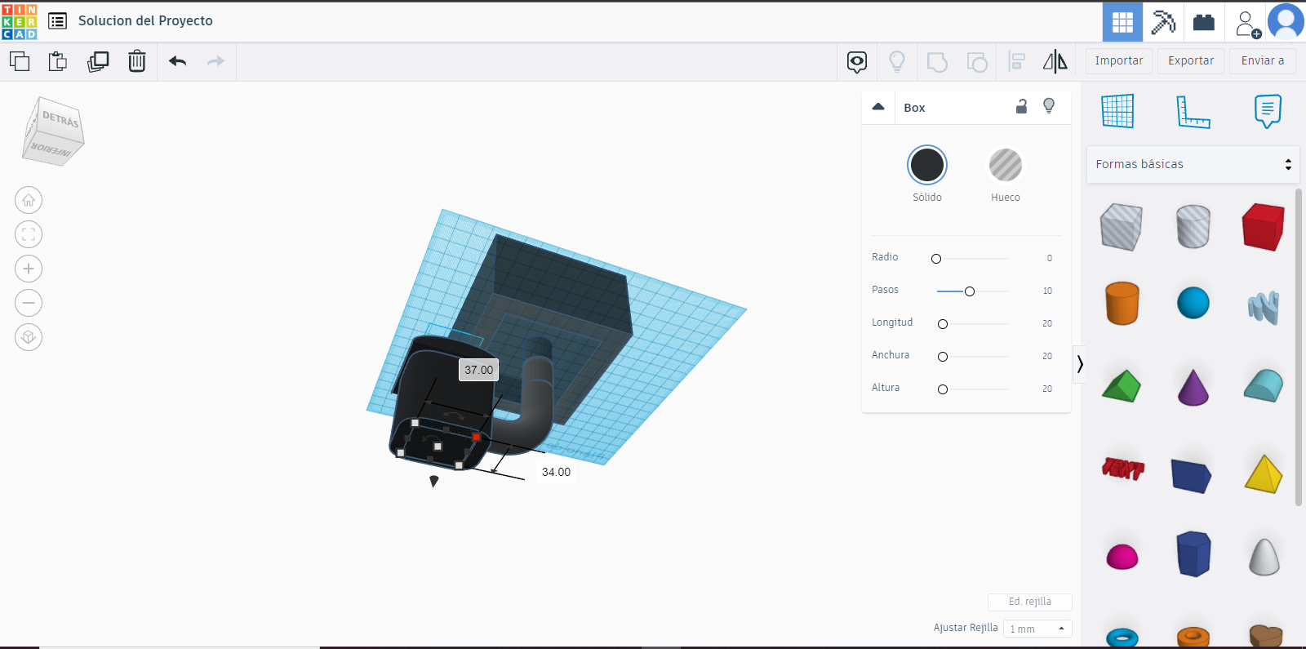Open the pickaxe Blocks mode
Screen dimensions: 1306x649
click(x=1163, y=22)
